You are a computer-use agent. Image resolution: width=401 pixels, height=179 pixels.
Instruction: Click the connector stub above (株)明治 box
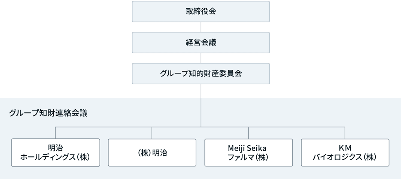(152, 133)
